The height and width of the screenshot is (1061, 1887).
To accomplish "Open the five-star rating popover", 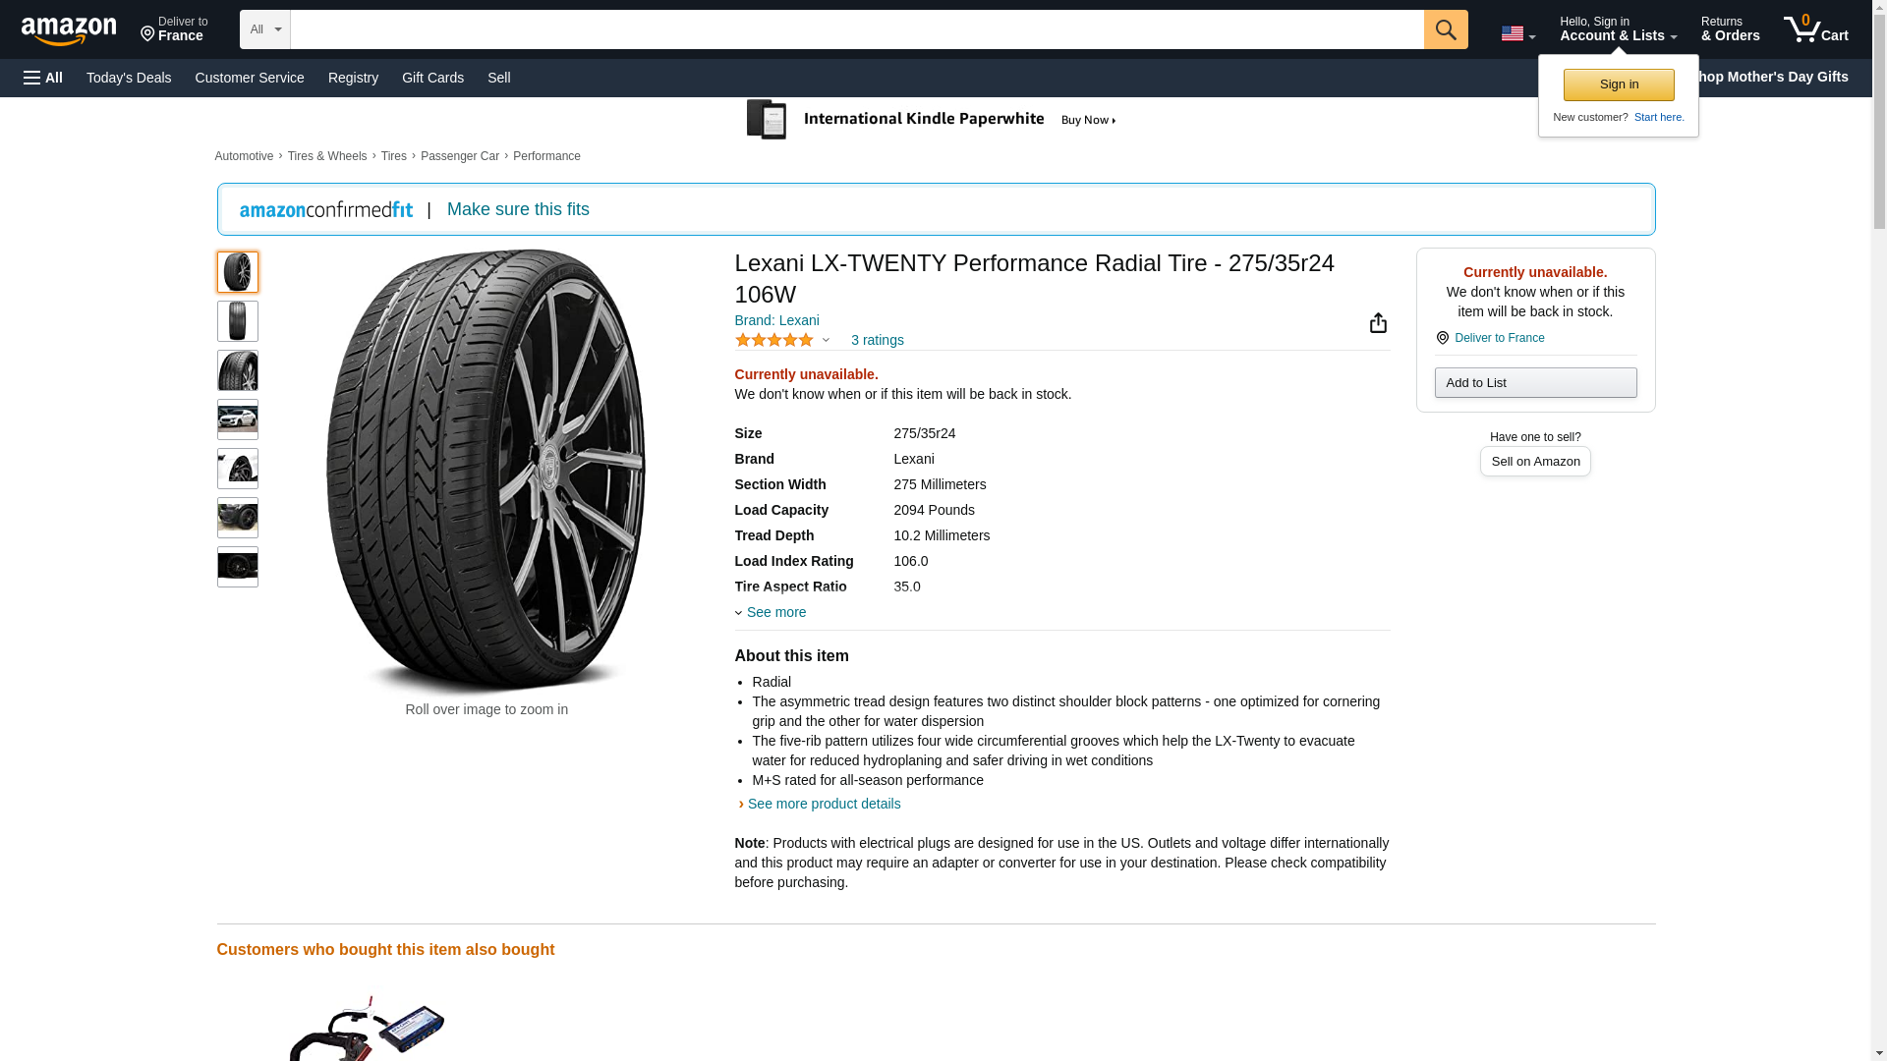I will [781, 340].
